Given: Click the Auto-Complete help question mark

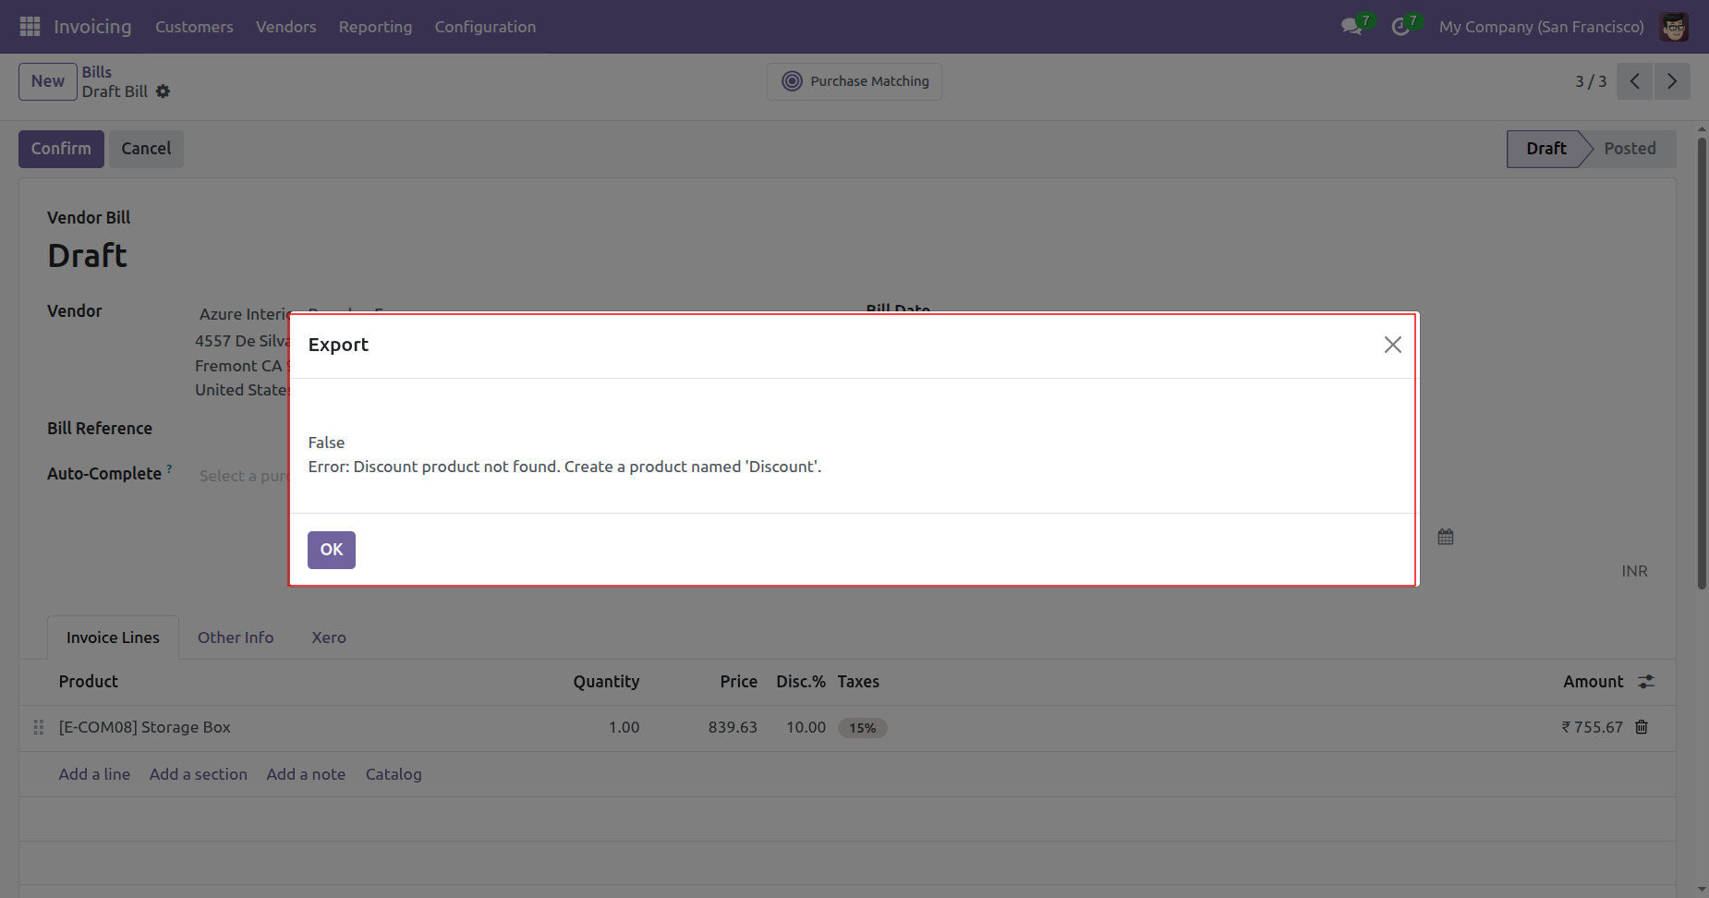Looking at the screenshot, I should click(169, 468).
